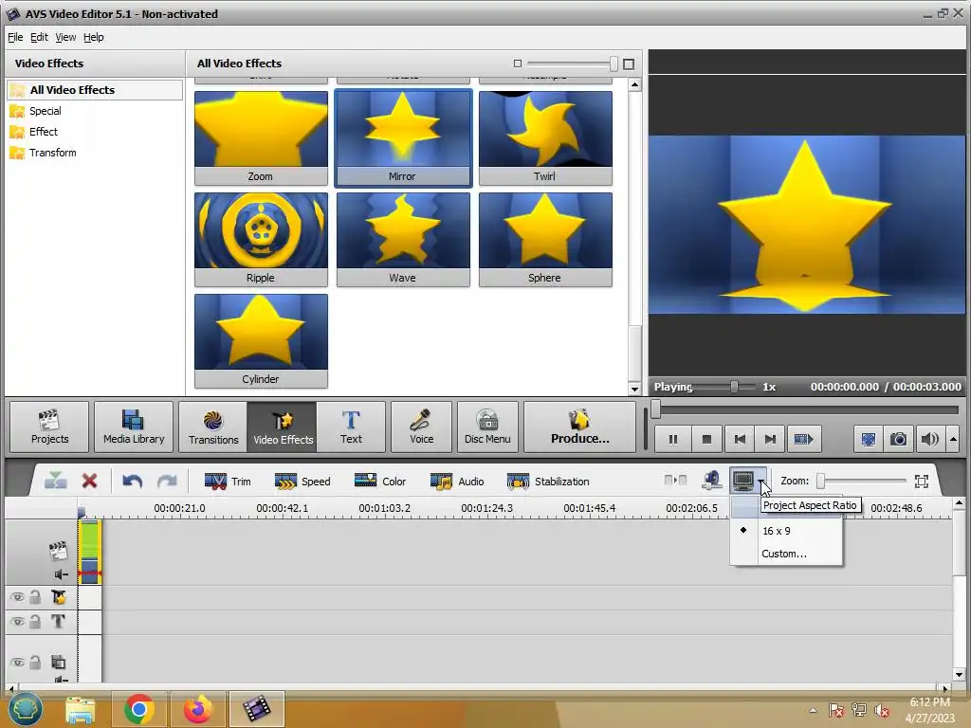Select the Ripple effect thumbnail
The height and width of the screenshot is (728, 971).
261,239
